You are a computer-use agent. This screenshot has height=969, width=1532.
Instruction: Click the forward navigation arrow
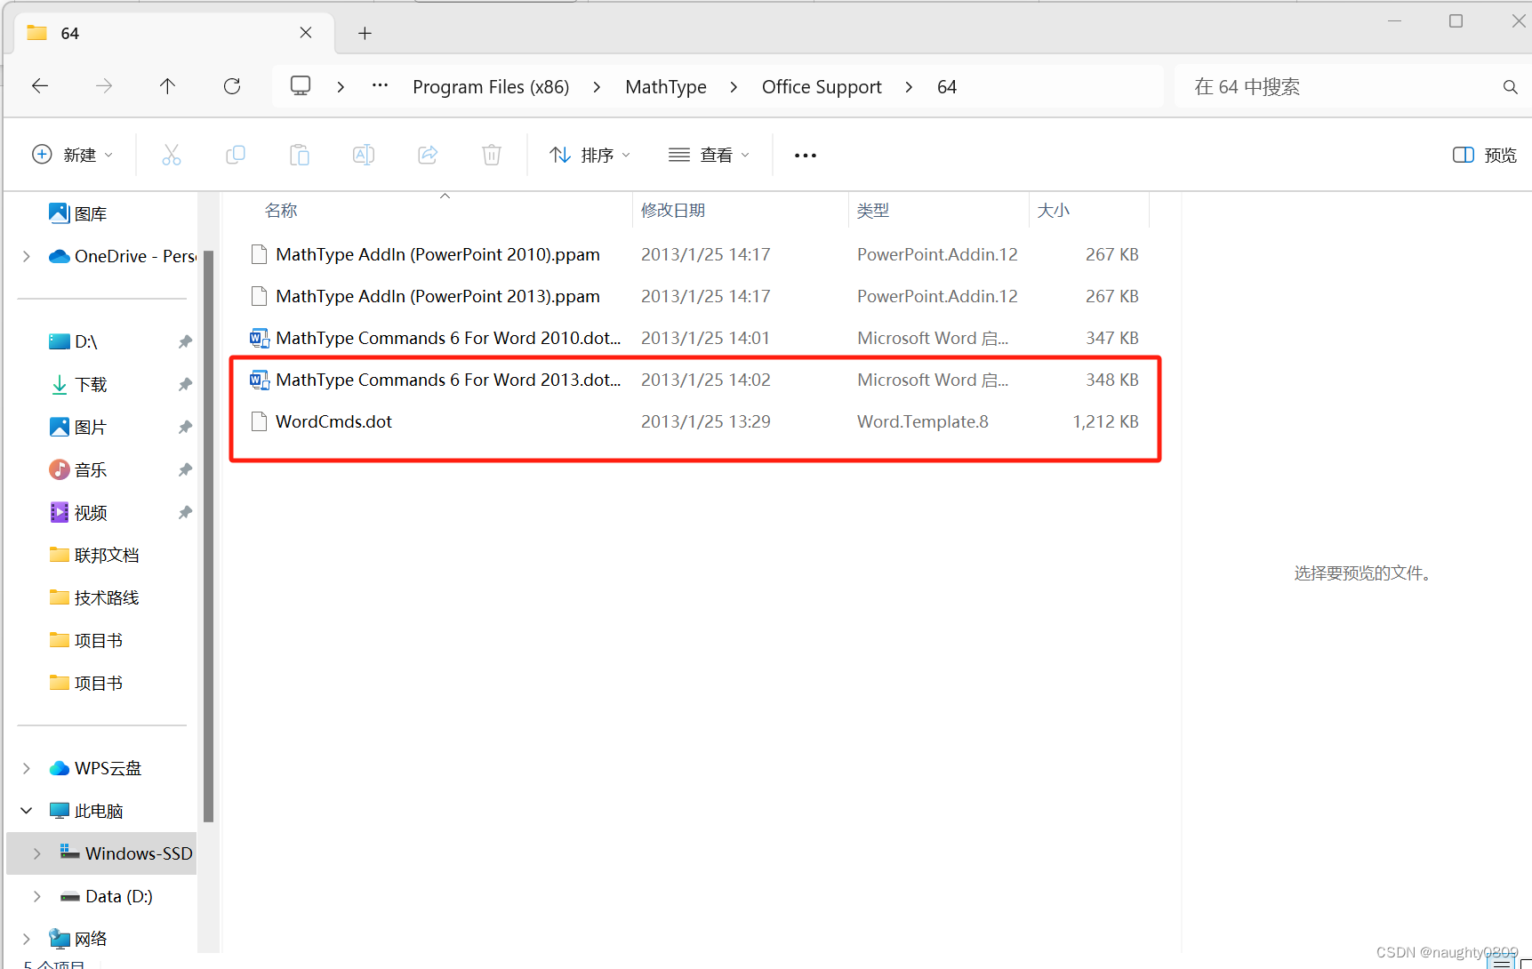click(104, 86)
